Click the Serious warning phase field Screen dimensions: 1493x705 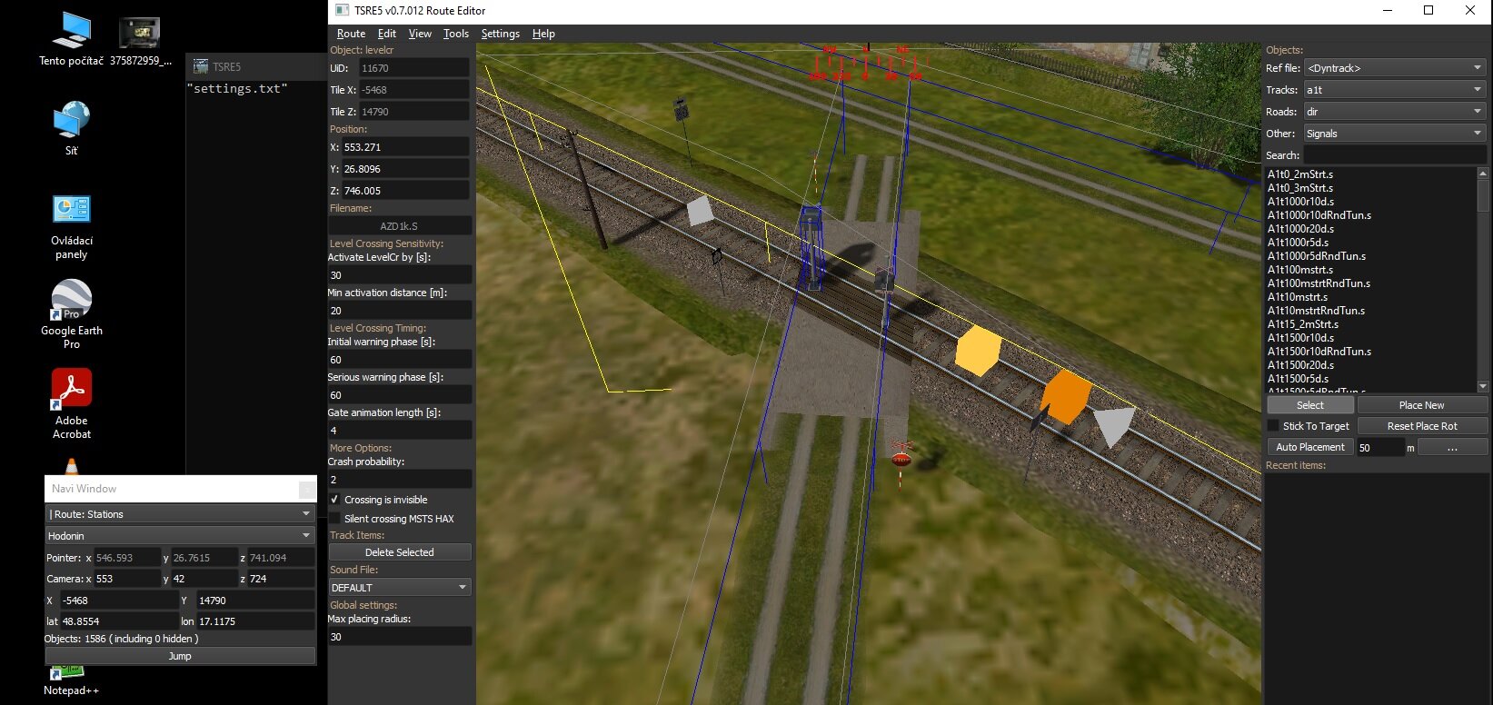pos(400,395)
